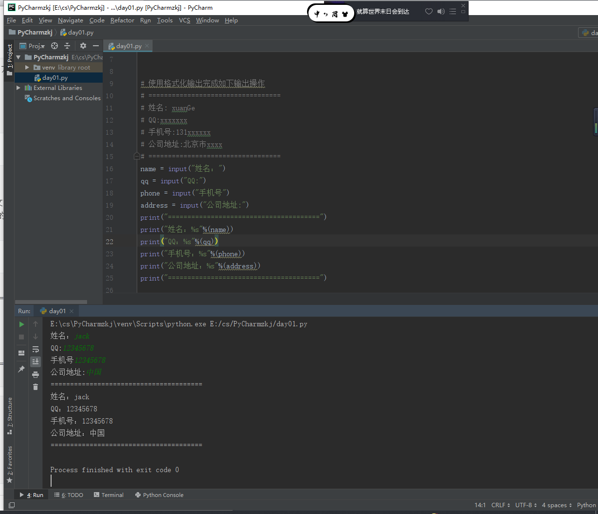Open the Edit menu
The width and height of the screenshot is (598, 514).
[x=27, y=20]
